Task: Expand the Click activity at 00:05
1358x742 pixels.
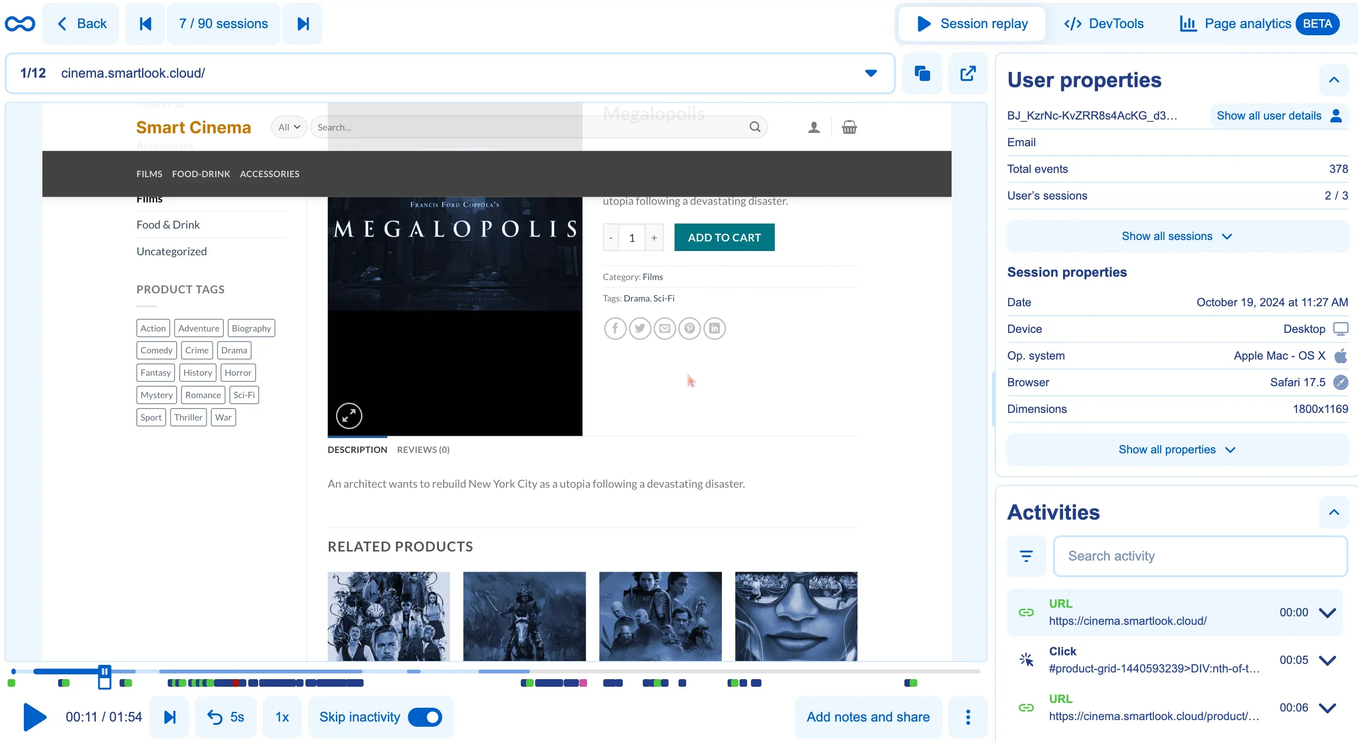Action: [1327, 660]
